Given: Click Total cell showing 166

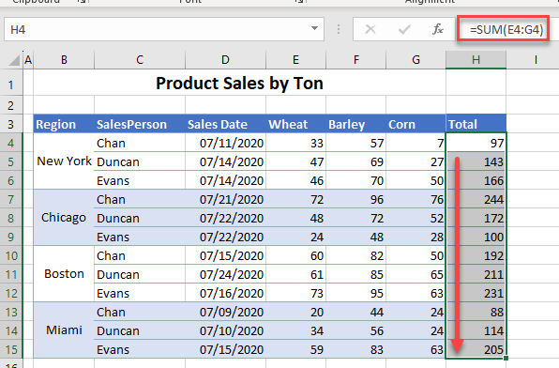Looking at the screenshot, I should (476, 180).
